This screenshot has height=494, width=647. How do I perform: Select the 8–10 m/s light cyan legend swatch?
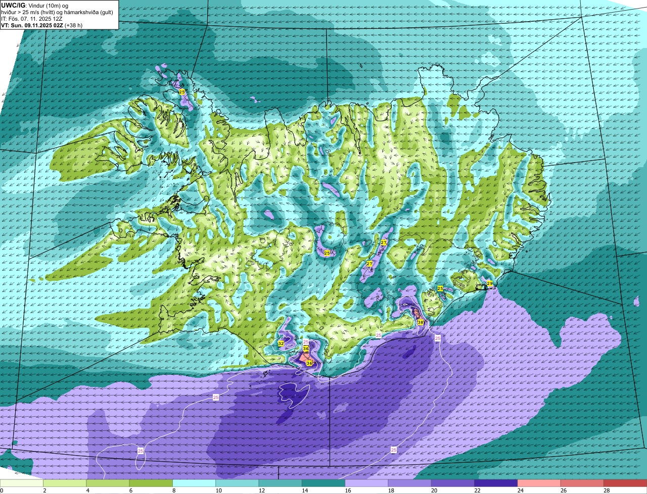pyautogui.click(x=194, y=483)
